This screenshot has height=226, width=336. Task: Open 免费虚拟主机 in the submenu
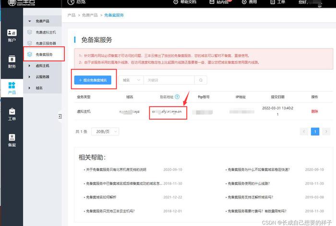pyautogui.click(x=42, y=32)
